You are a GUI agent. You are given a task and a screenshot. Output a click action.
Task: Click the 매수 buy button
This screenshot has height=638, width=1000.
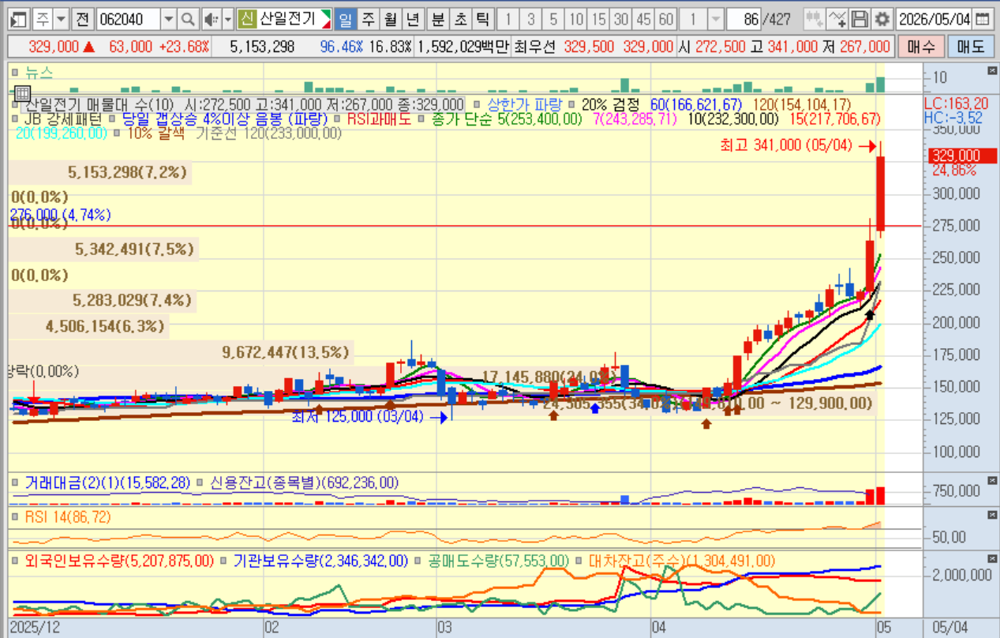tap(920, 47)
